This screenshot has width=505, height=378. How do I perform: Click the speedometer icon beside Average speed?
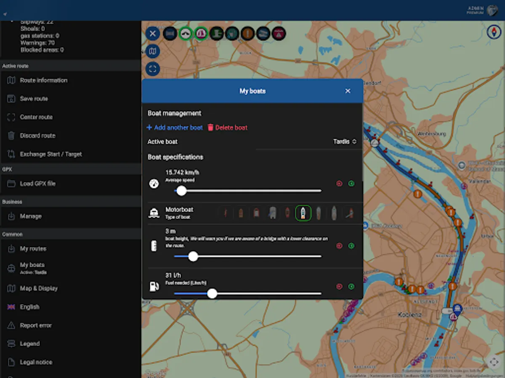click(x=154, y=184)
